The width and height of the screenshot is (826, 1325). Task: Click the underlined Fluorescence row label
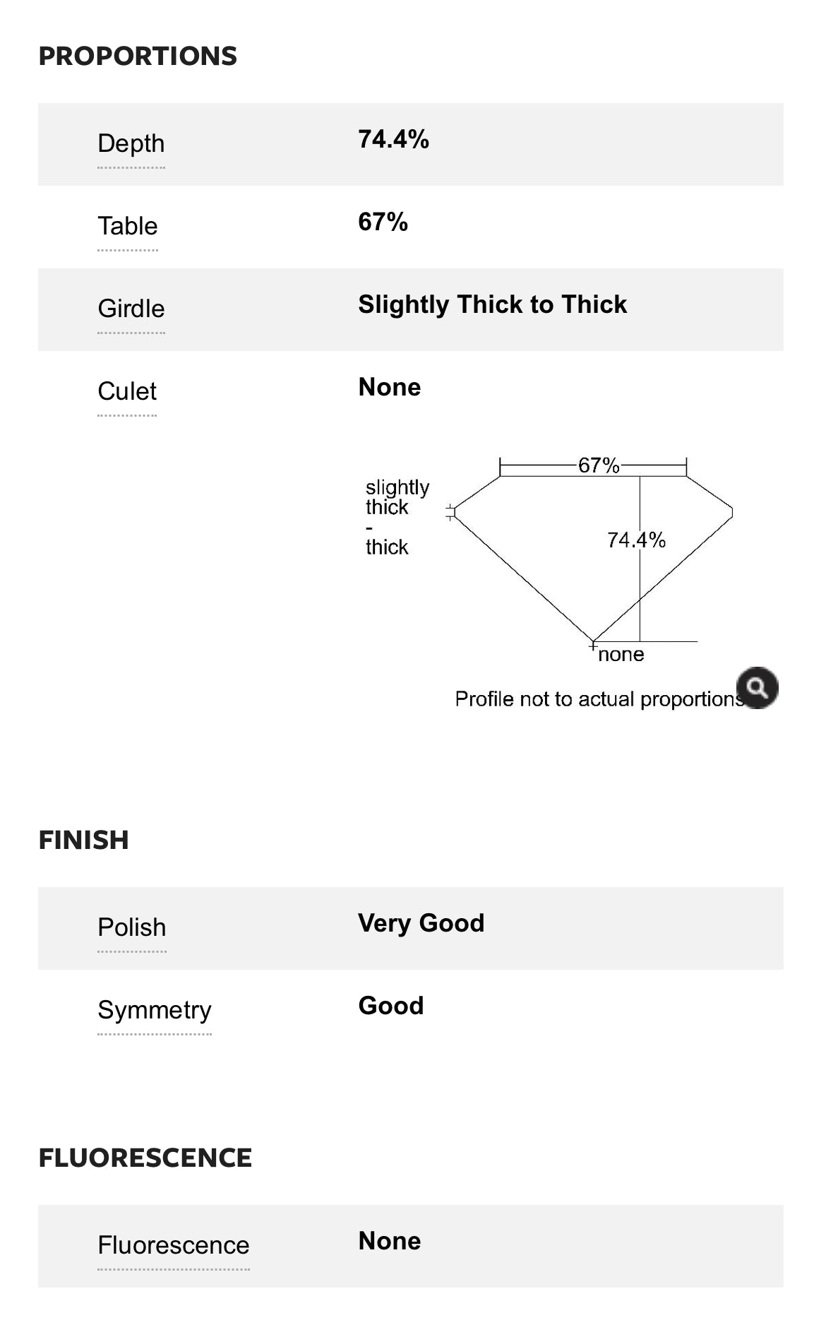click(174, 1245)
